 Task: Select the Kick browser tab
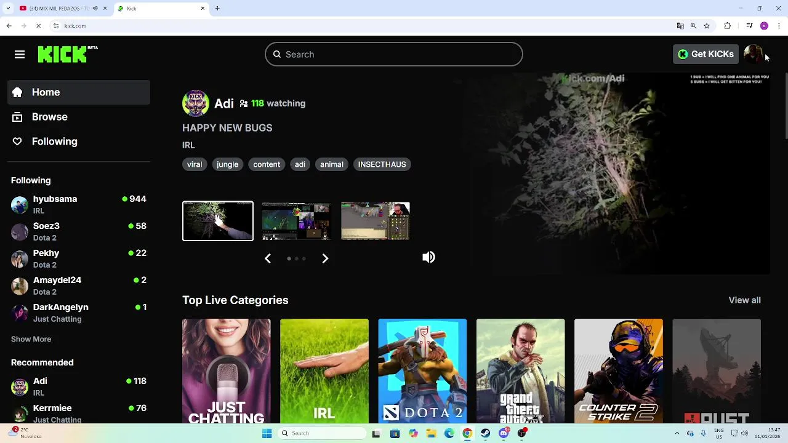[x=160, y=8]
